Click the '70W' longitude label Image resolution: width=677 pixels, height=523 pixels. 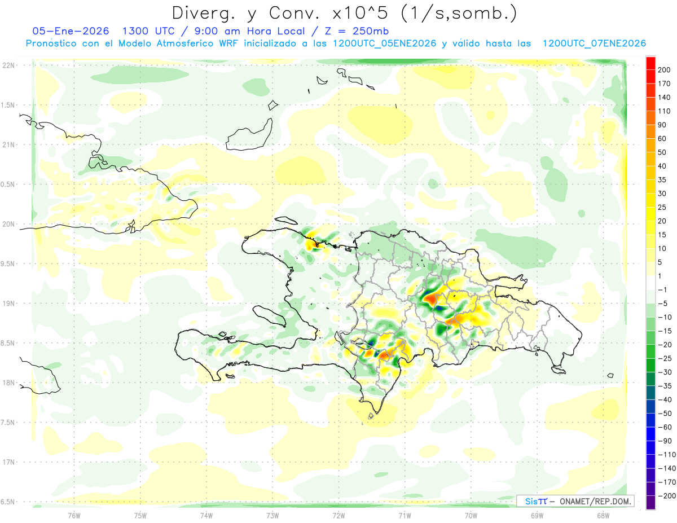click(471, 515)
